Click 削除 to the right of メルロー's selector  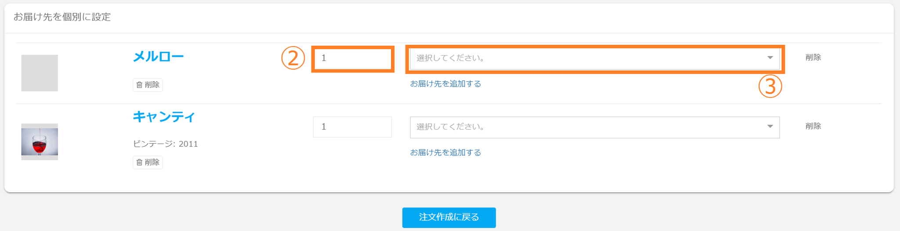pyautogui.click(x=813, y=58)
